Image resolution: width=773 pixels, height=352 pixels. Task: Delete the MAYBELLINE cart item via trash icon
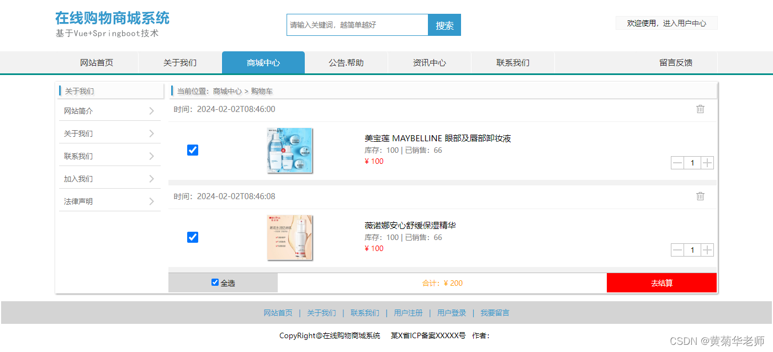[x=700, y=109]
